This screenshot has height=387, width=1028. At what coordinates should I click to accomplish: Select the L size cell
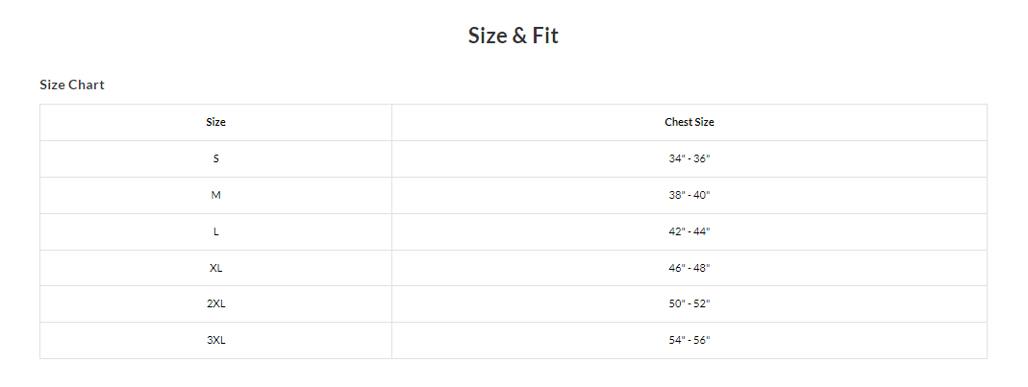[215, 231]
